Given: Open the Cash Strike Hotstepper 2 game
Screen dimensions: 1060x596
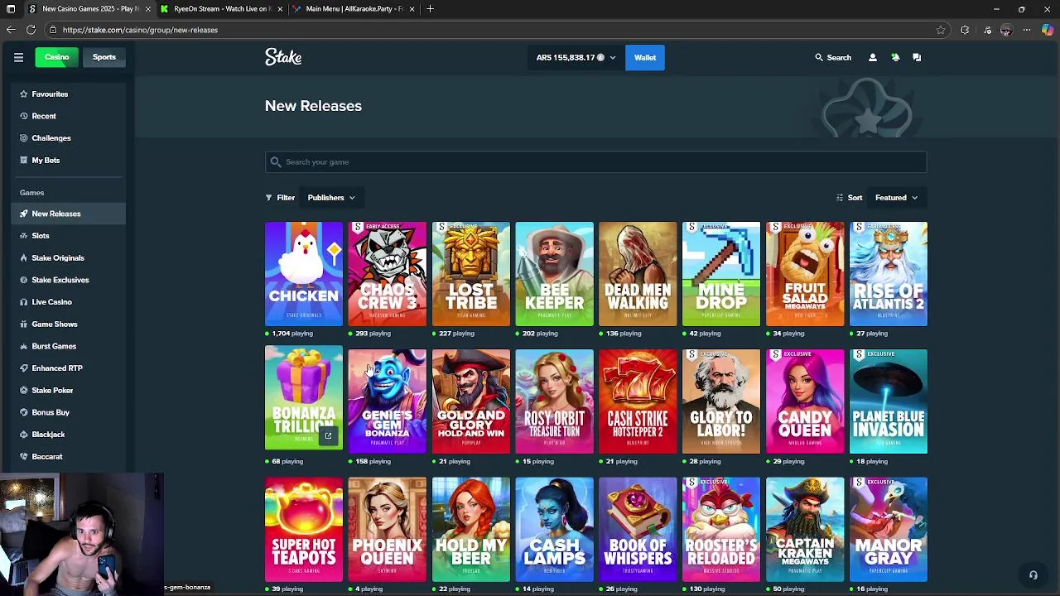Looking at the screenshot, I should [638, 401].
